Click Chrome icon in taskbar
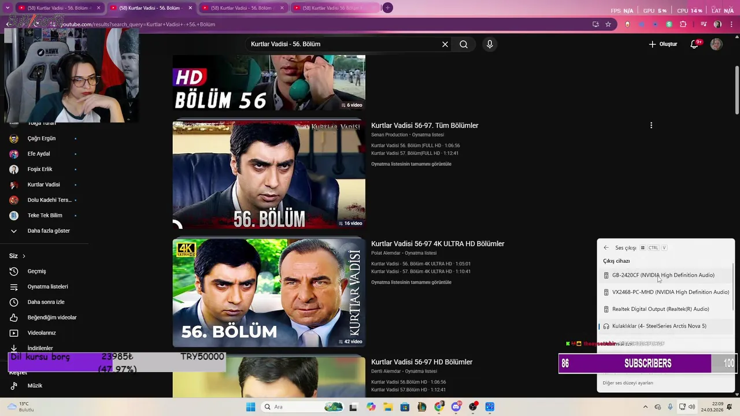This screenshot has height=416, width=740. pos(439,407)
